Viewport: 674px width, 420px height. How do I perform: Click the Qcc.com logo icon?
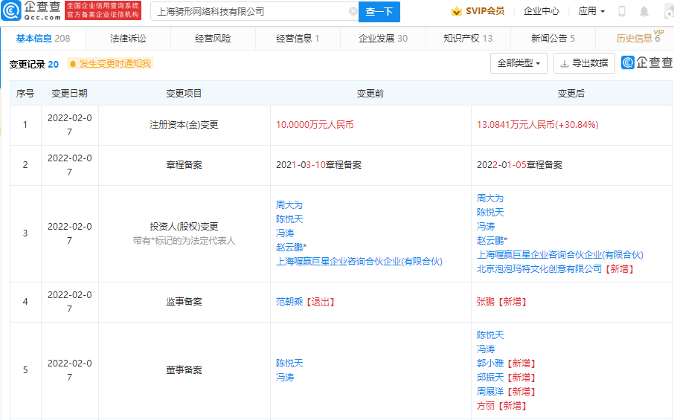pos(12,11)
